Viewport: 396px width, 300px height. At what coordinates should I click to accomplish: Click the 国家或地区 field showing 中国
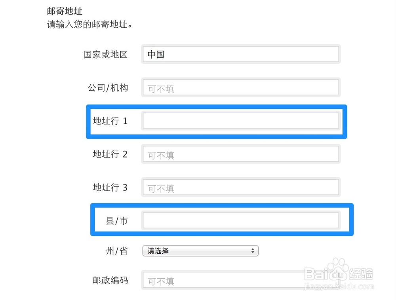coord(240,54)
